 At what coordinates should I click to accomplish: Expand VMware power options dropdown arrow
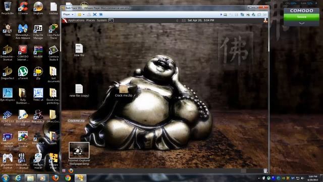coord(84,15)
